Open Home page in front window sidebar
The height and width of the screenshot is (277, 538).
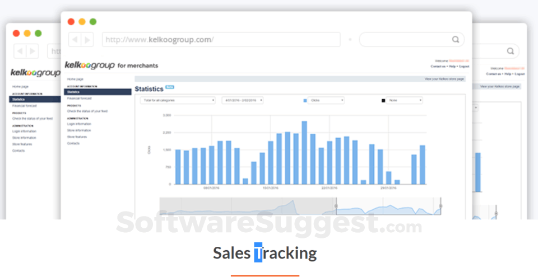[x=75, y=79]
